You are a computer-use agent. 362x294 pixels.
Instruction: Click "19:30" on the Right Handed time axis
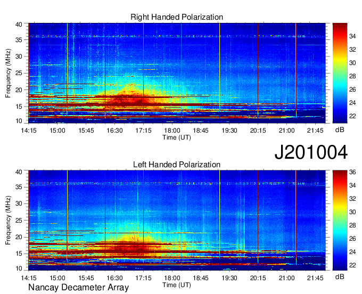coord(229,130)
